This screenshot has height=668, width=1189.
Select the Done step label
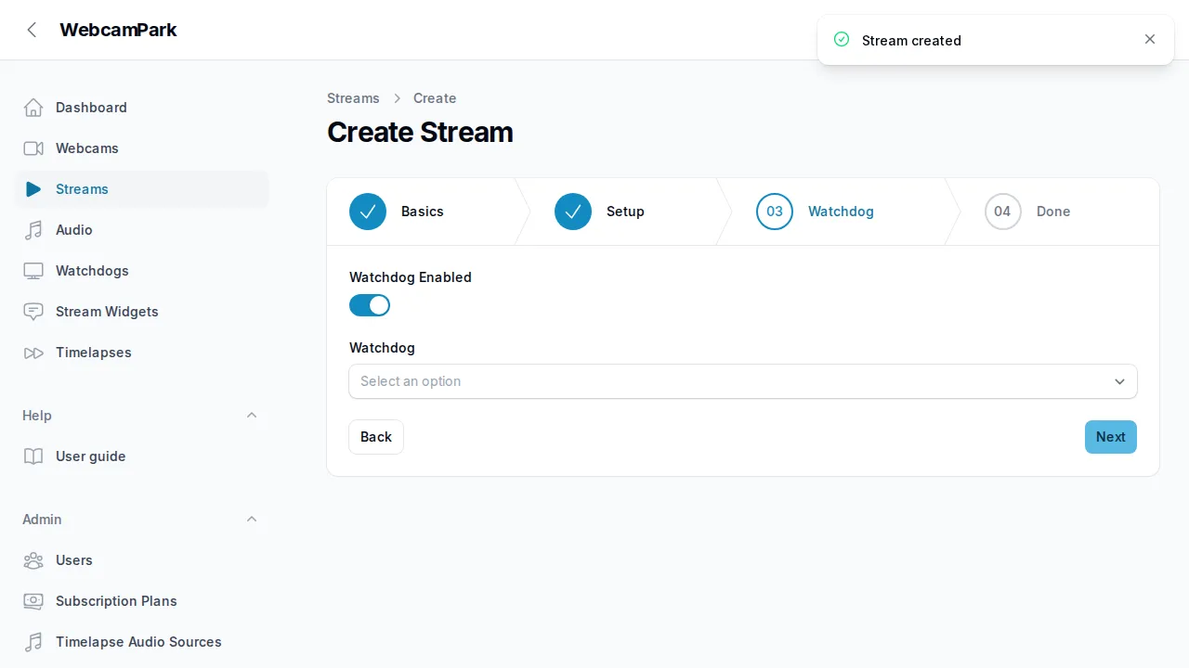1053,212
